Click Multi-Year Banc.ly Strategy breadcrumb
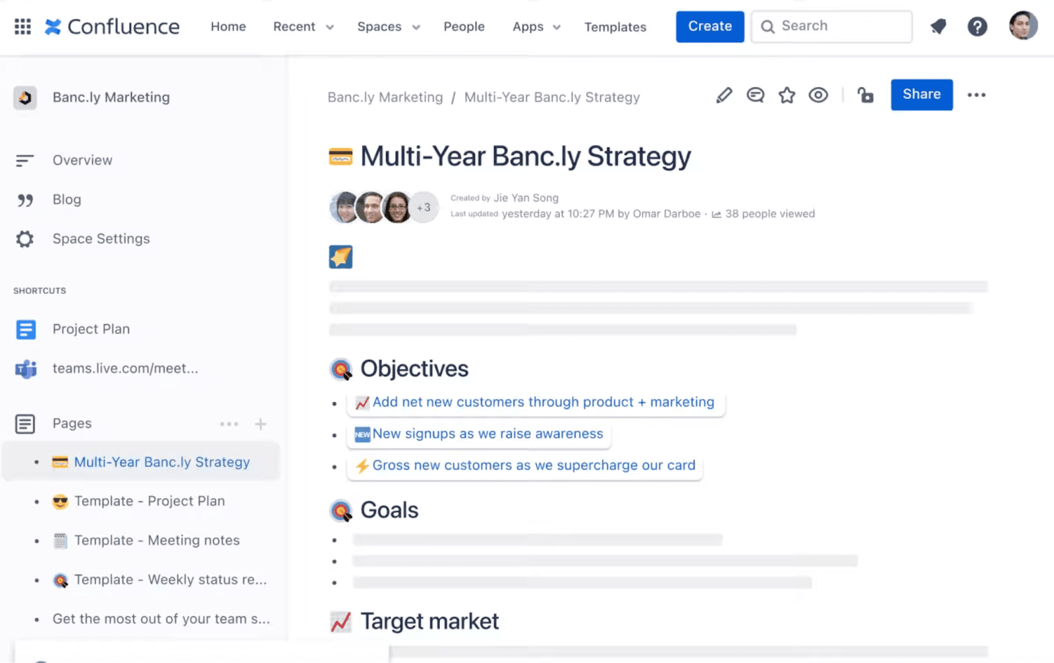Viewport: 1054px width, 663px height. 552,98
